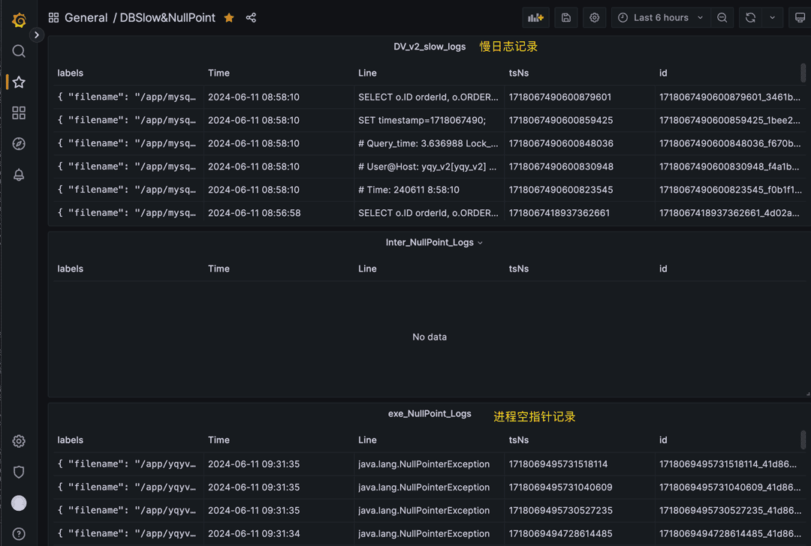811x546 pixels.
Task: Sort exe_NullPoint_Logs by Time column
Action: click(x=219, y=440)
